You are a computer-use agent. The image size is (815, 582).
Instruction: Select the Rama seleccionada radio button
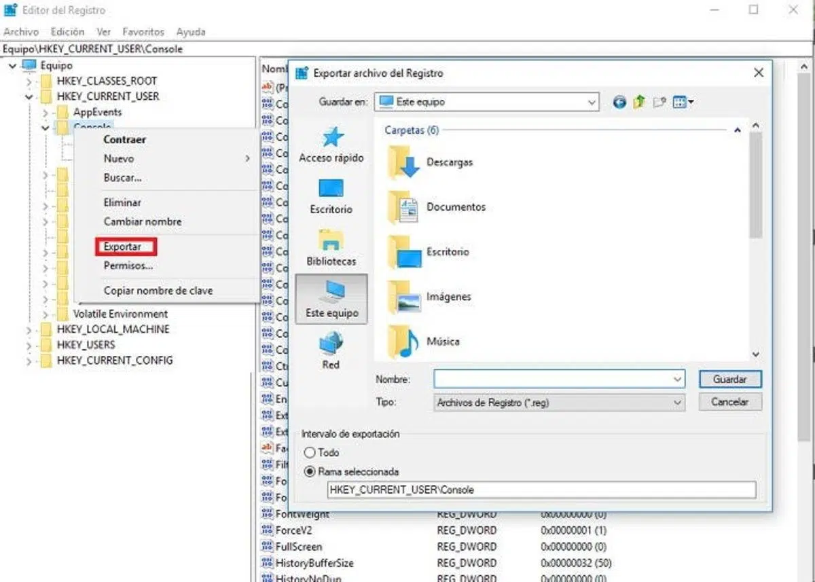[x=310, y=471]
